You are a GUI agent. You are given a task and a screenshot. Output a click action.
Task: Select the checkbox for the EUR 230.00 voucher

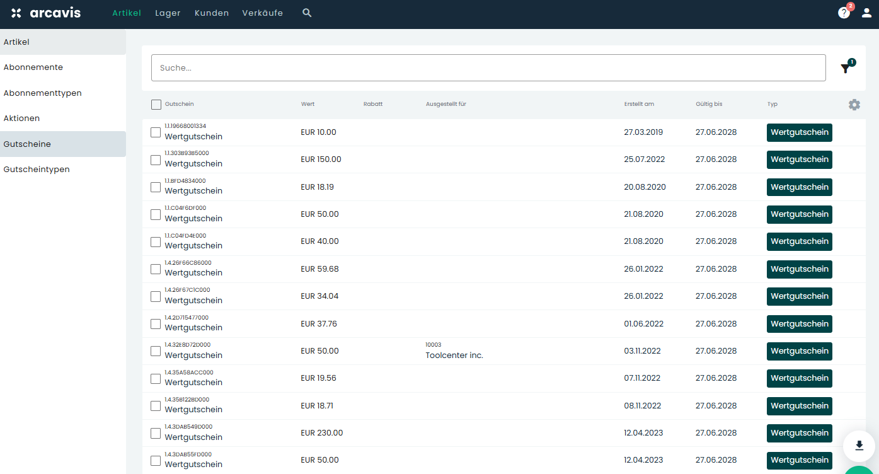[156, 434]
